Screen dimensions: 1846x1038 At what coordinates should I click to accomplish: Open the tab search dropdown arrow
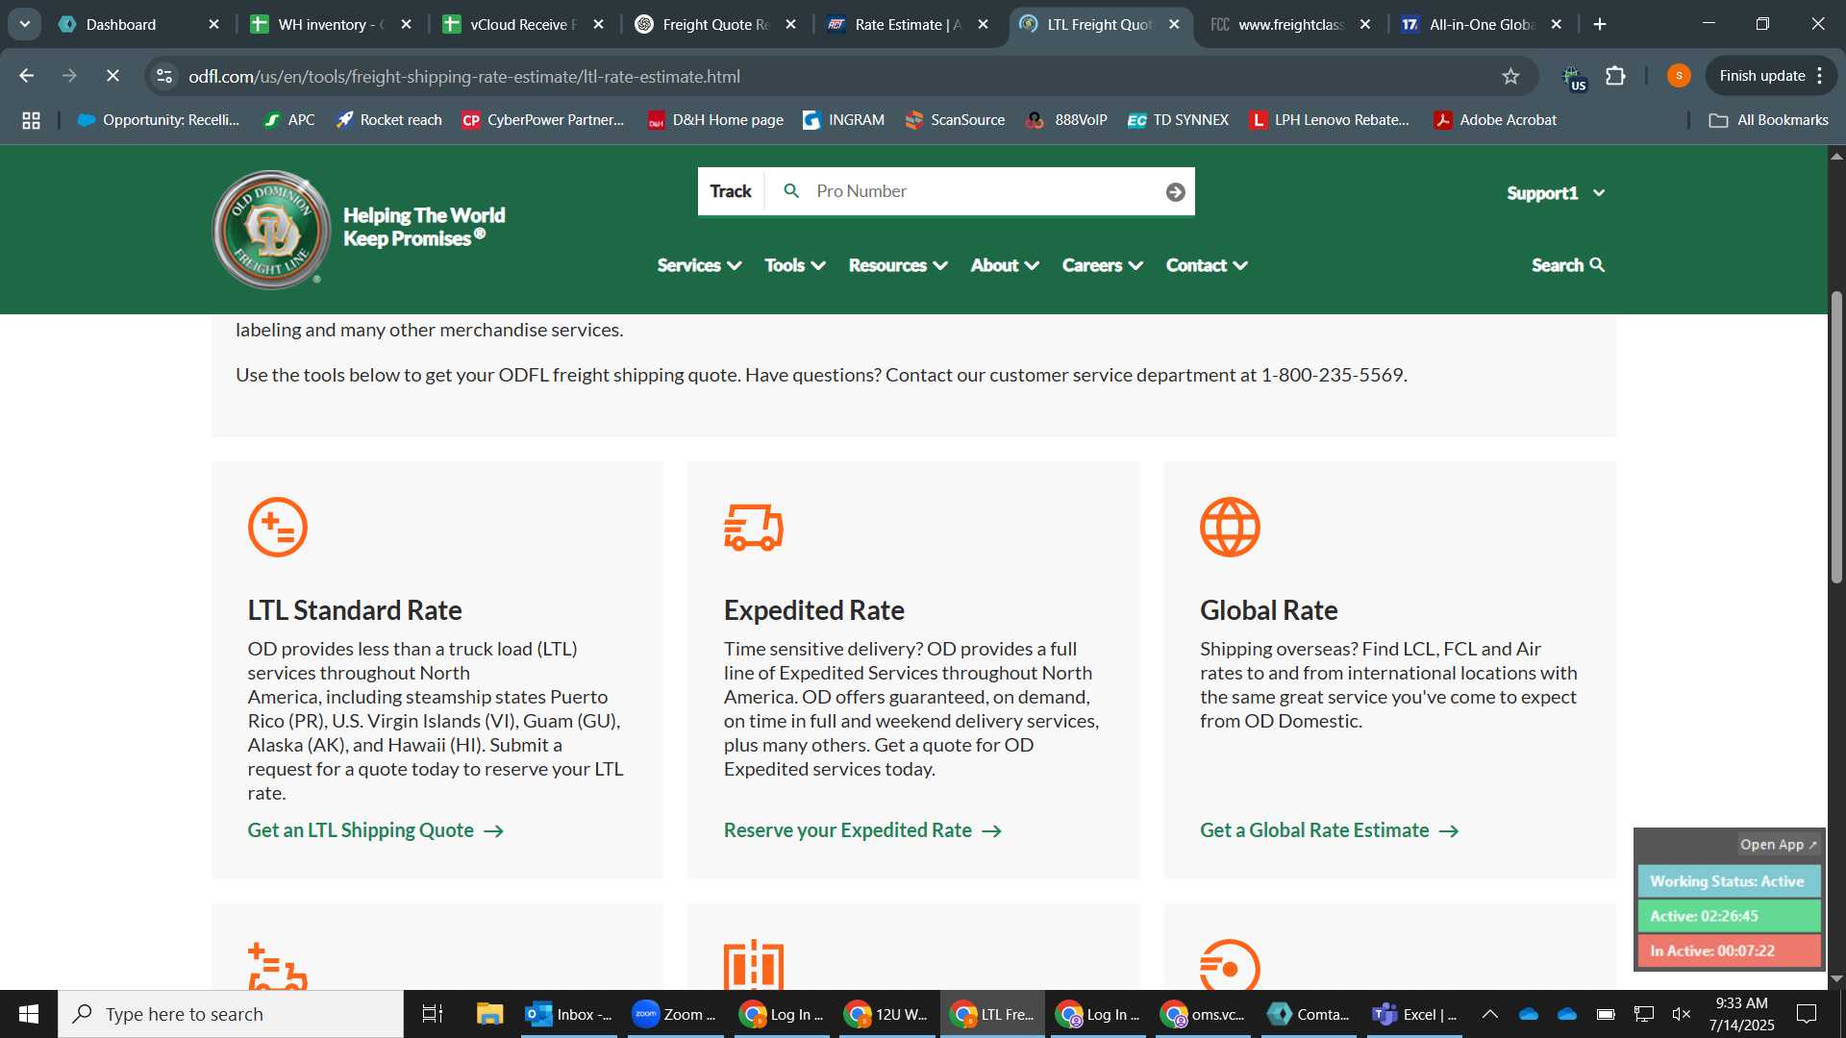pyautogui.click(x=24, y=24)
